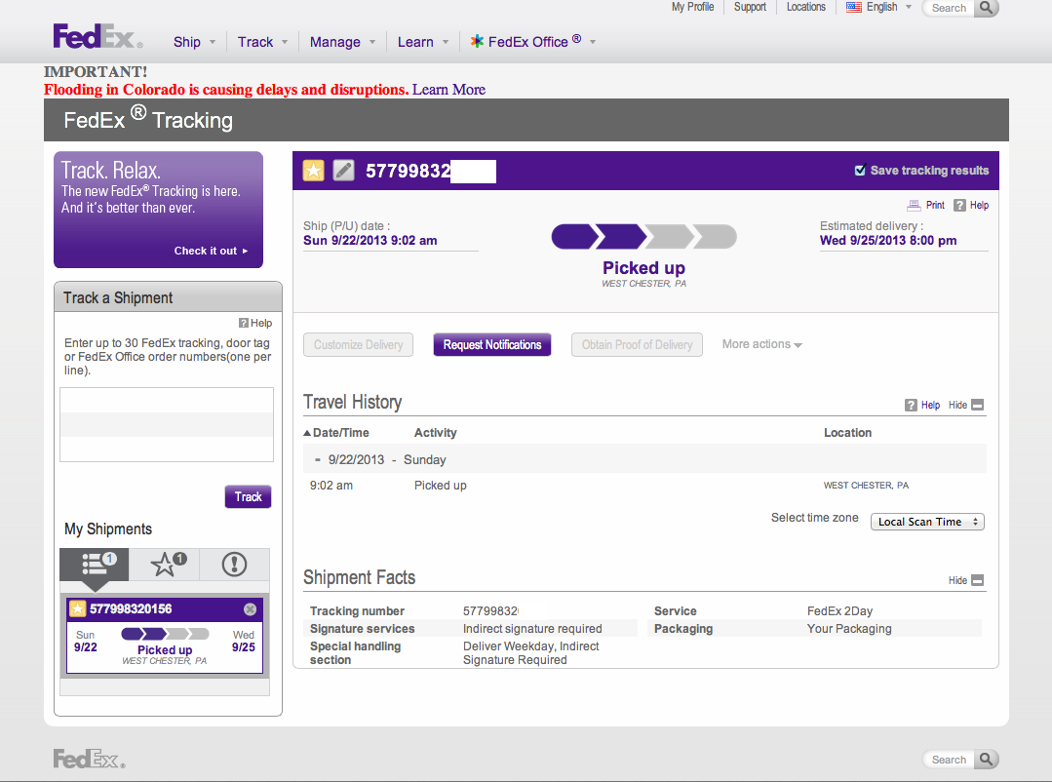Click help icon in Track a Shipment panel
The image size is (1052, 782).
point(244,323)
